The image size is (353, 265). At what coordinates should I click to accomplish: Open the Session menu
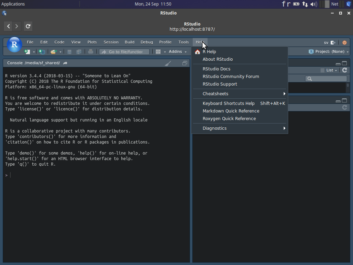coord(111,42)
